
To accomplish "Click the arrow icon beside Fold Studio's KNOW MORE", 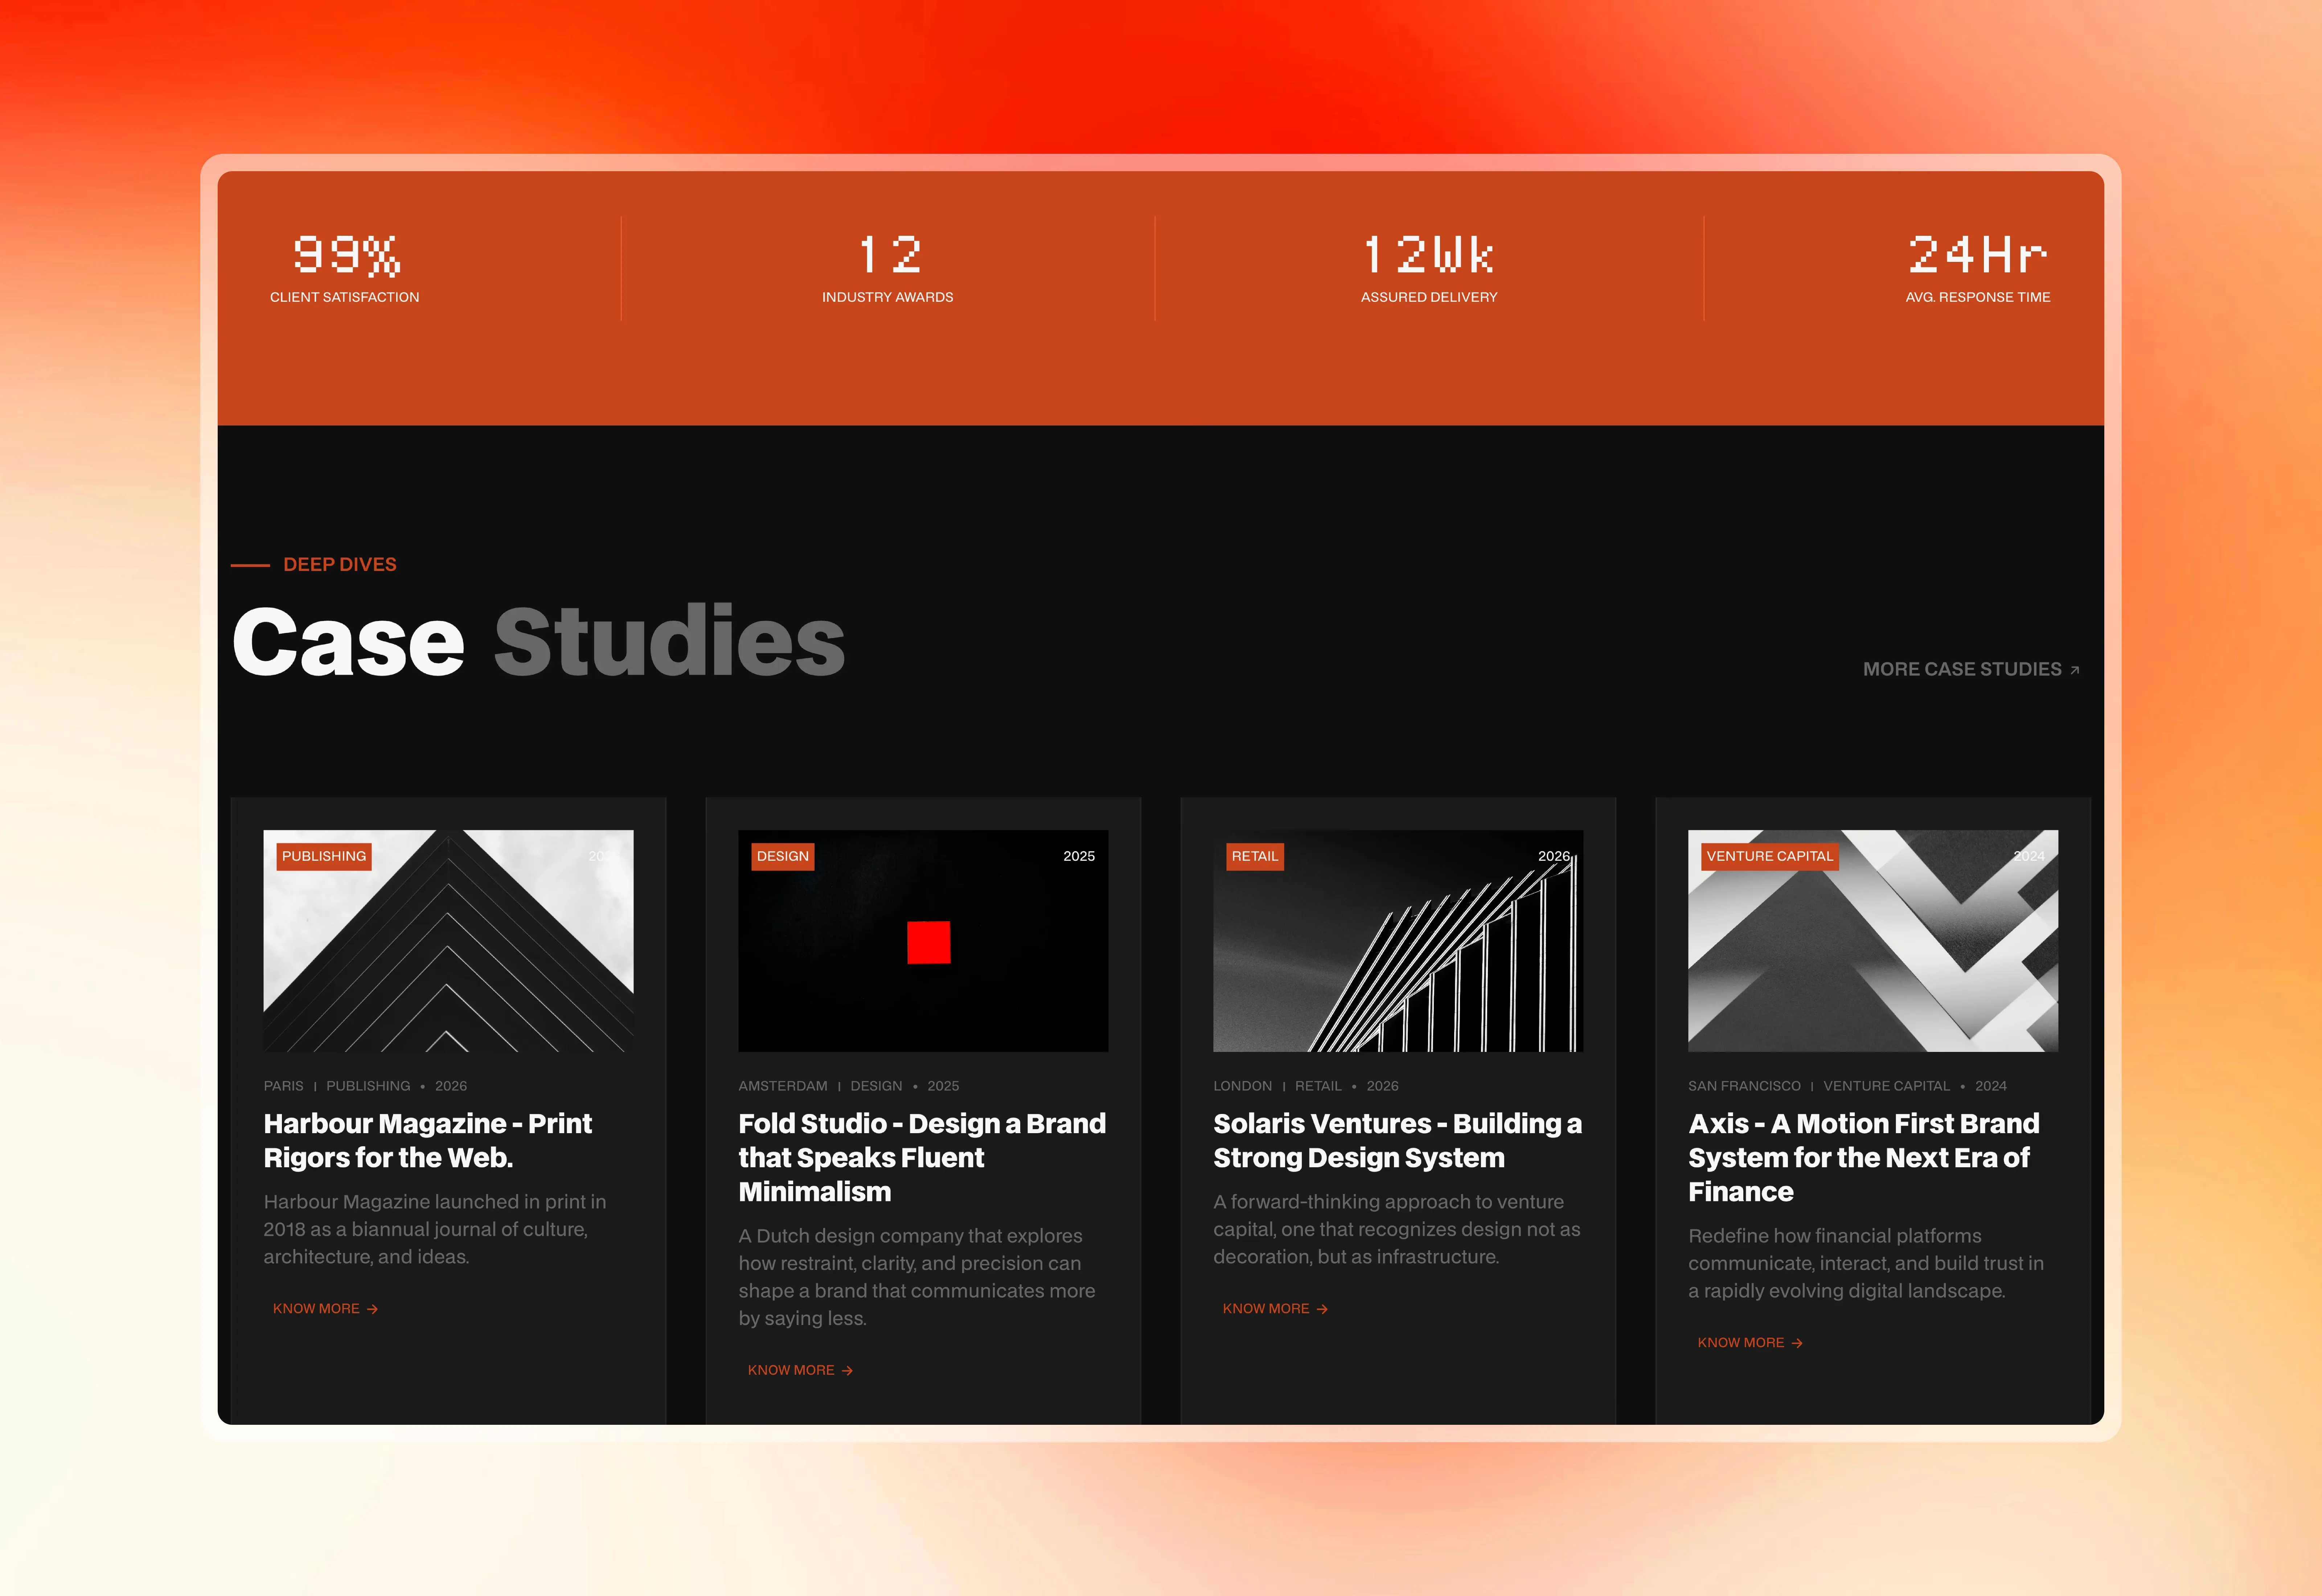I will pos(847,1370).
